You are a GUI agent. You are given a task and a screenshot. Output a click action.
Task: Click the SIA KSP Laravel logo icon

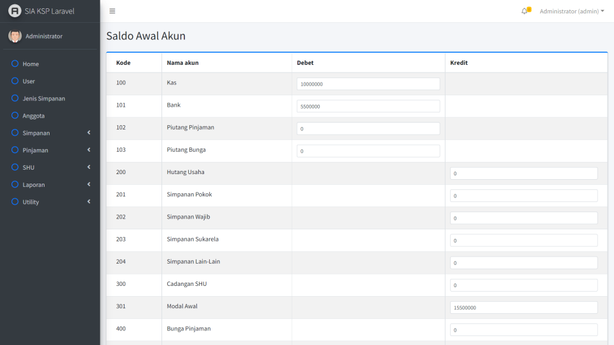click(15, 11)
